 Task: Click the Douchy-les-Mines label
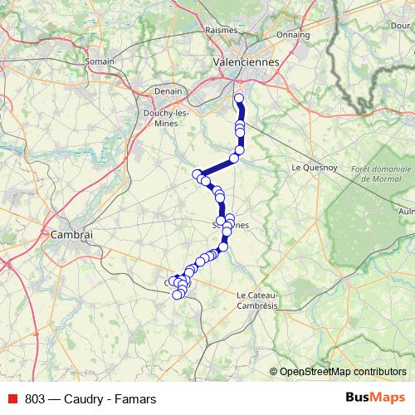[166, 118]
